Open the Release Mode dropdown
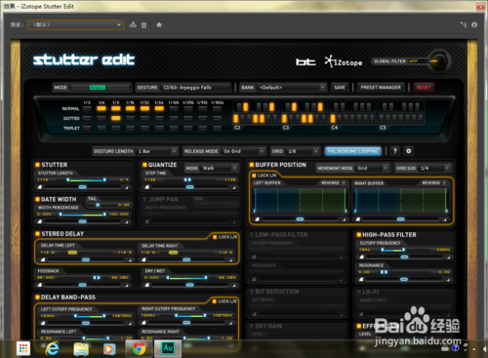Screen dimensions: 488x358 pos(244,151)
